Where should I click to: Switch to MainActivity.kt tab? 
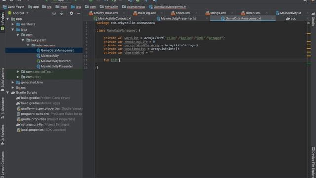coord(290,13)
